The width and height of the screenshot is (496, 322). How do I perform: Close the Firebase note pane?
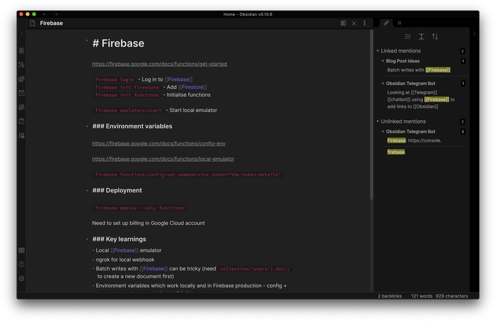(354, 24)
